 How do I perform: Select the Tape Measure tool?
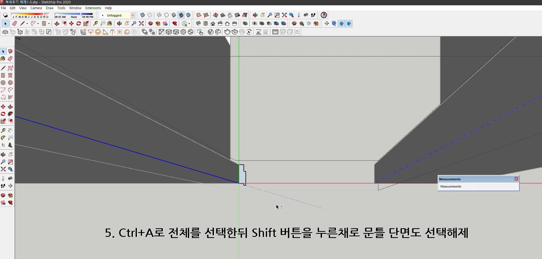[x=95, y=23]
